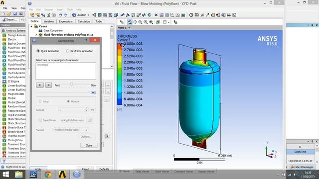Click the Load Results icon in CFD-Post toolbar
Image resolution: width=319 pixels, height=179 pixels.
tap(32, 15)
